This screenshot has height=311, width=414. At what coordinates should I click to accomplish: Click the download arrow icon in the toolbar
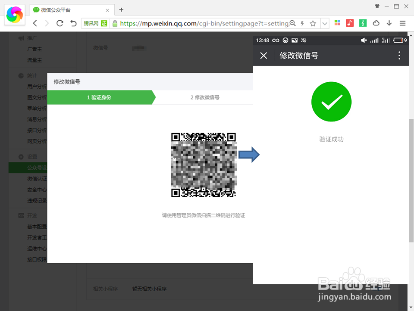coord(389,23)
